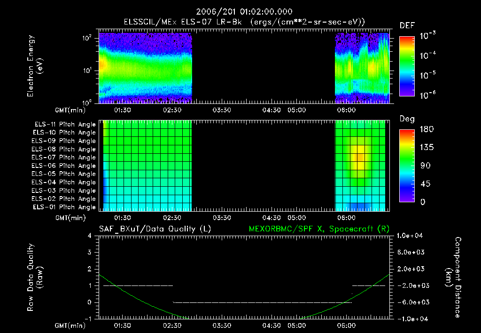Click the ELS-06 Pitch Angle row label
The image size is (481, 333).
tap(64, 166)
